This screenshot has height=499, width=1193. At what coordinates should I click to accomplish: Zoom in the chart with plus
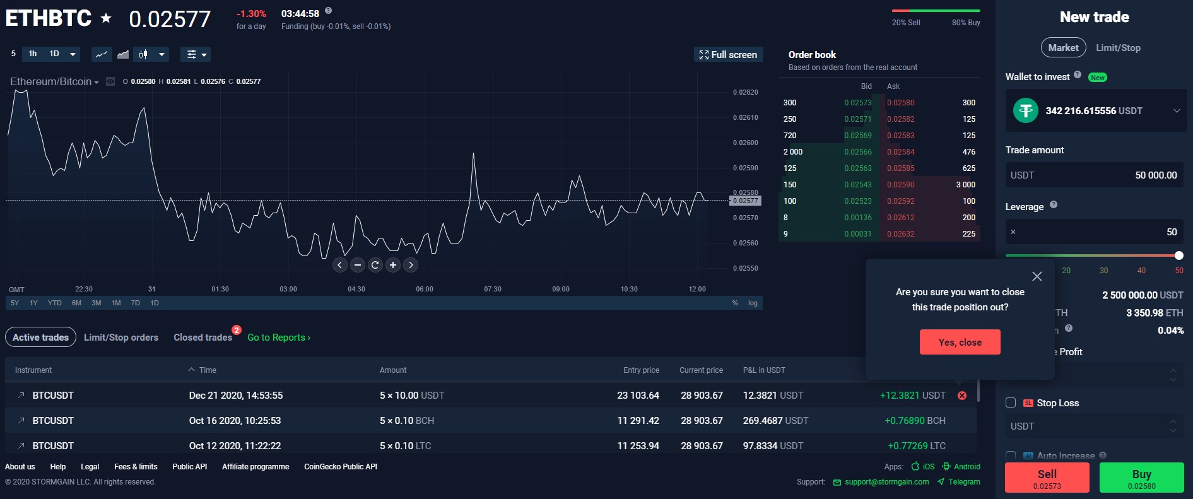coord(393,265)
